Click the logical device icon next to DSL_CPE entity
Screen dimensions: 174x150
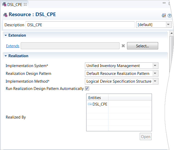click(x=90, y=104)
